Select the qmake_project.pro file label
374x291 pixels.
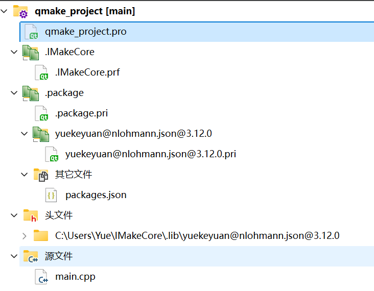[85, 32]
